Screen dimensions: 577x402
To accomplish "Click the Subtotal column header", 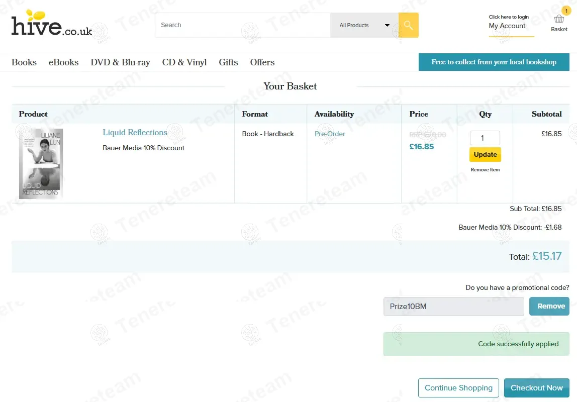I will pos(546,114).
